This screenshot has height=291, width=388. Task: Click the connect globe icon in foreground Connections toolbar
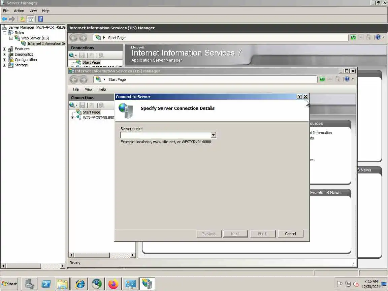[x=72, y=105]
